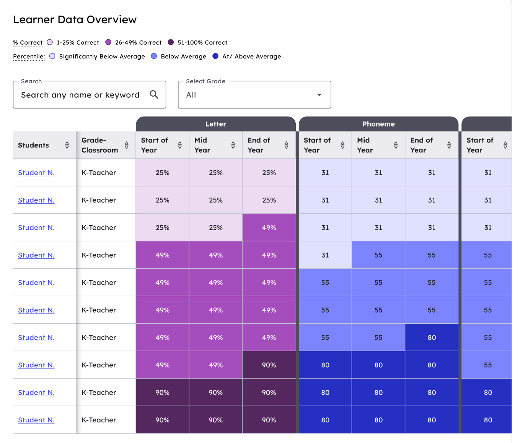Click the search magnifier icon
The width and height of the screenshot is (520, 443).
click(x=154, y=94)
